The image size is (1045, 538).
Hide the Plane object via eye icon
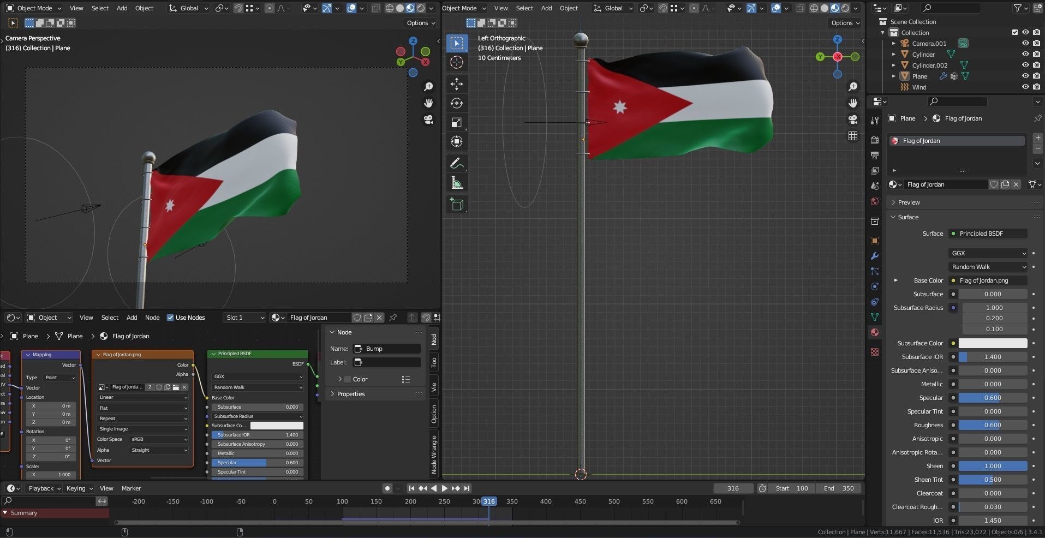(1025, 76)
